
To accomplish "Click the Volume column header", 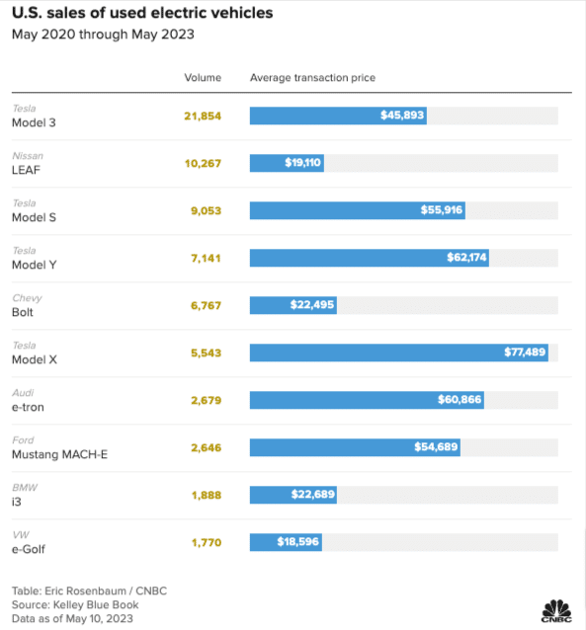I will pos(203,78).
